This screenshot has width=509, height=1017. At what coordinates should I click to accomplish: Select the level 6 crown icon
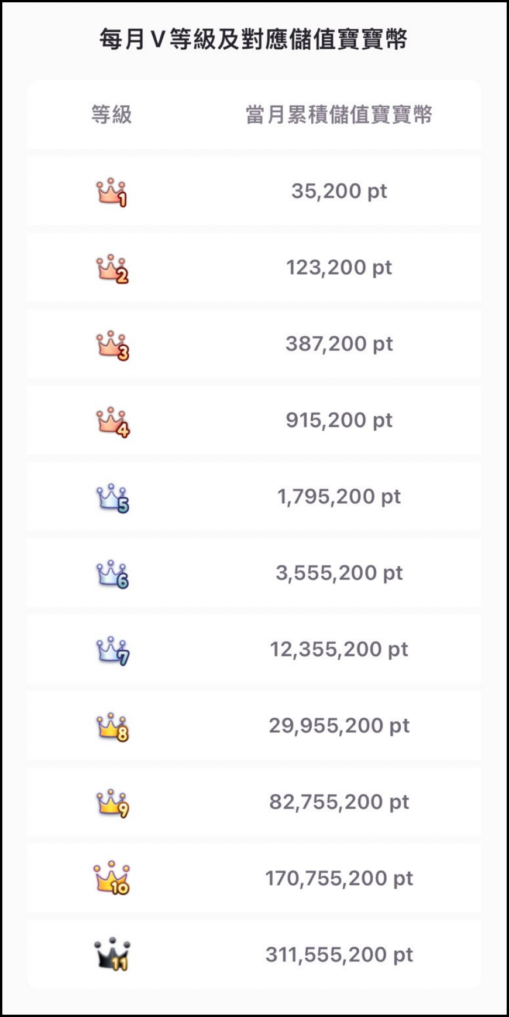(x=112, y=574)
